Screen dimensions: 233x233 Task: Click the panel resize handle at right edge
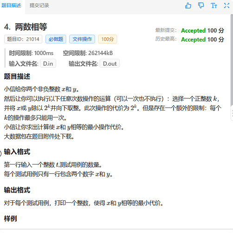[232, 113]
